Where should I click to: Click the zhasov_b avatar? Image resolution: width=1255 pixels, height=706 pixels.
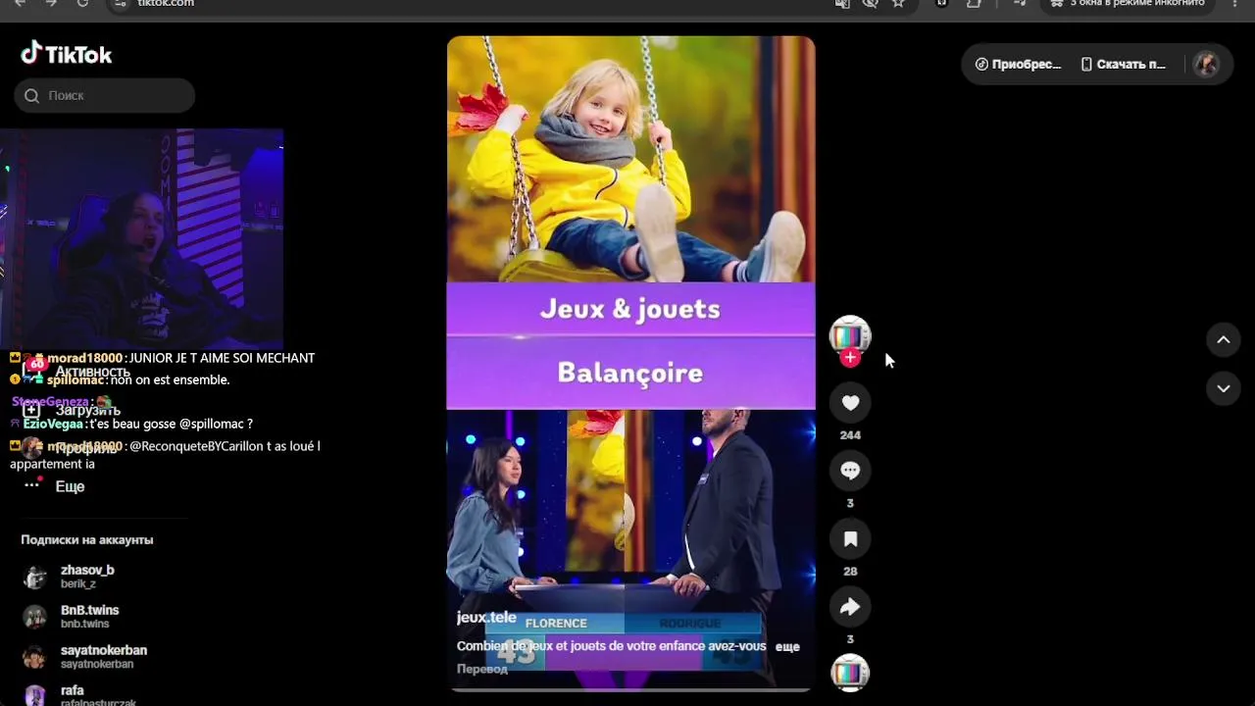coord(34,577)
